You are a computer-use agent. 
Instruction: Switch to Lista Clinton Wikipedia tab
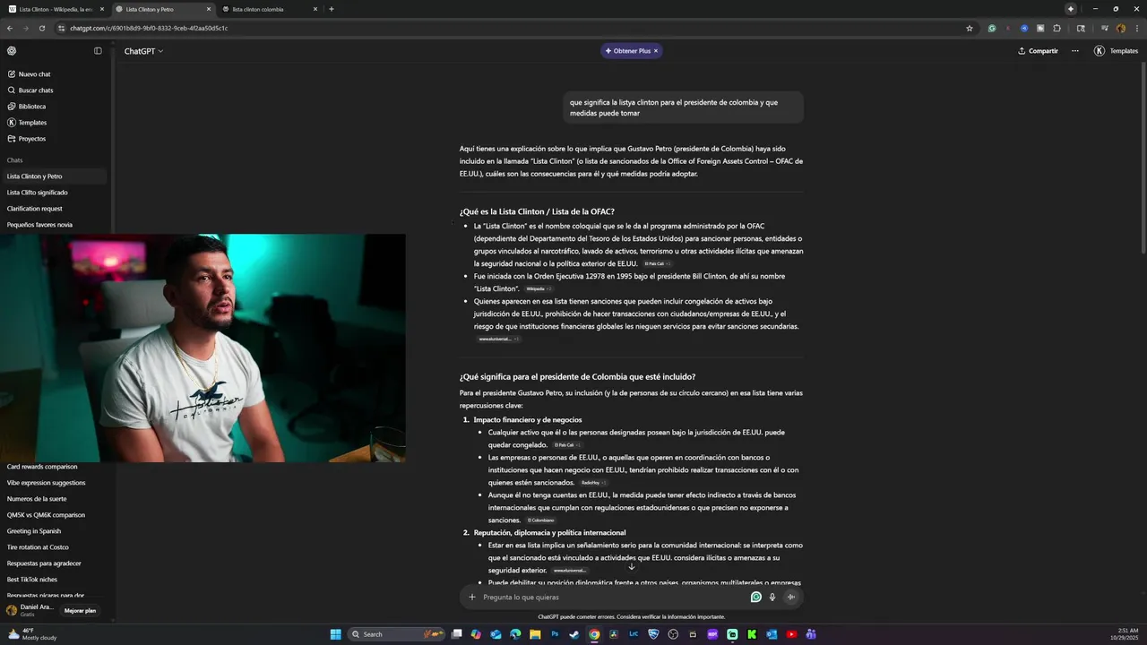pos(57,9)
